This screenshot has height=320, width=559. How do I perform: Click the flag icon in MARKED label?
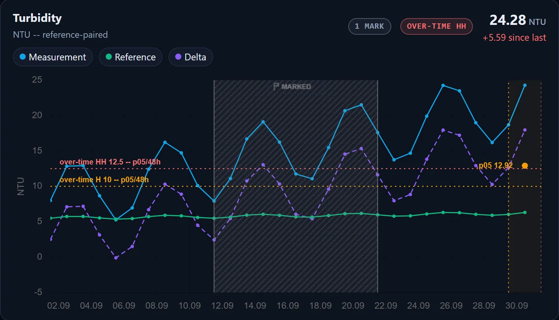coord(276,87)
